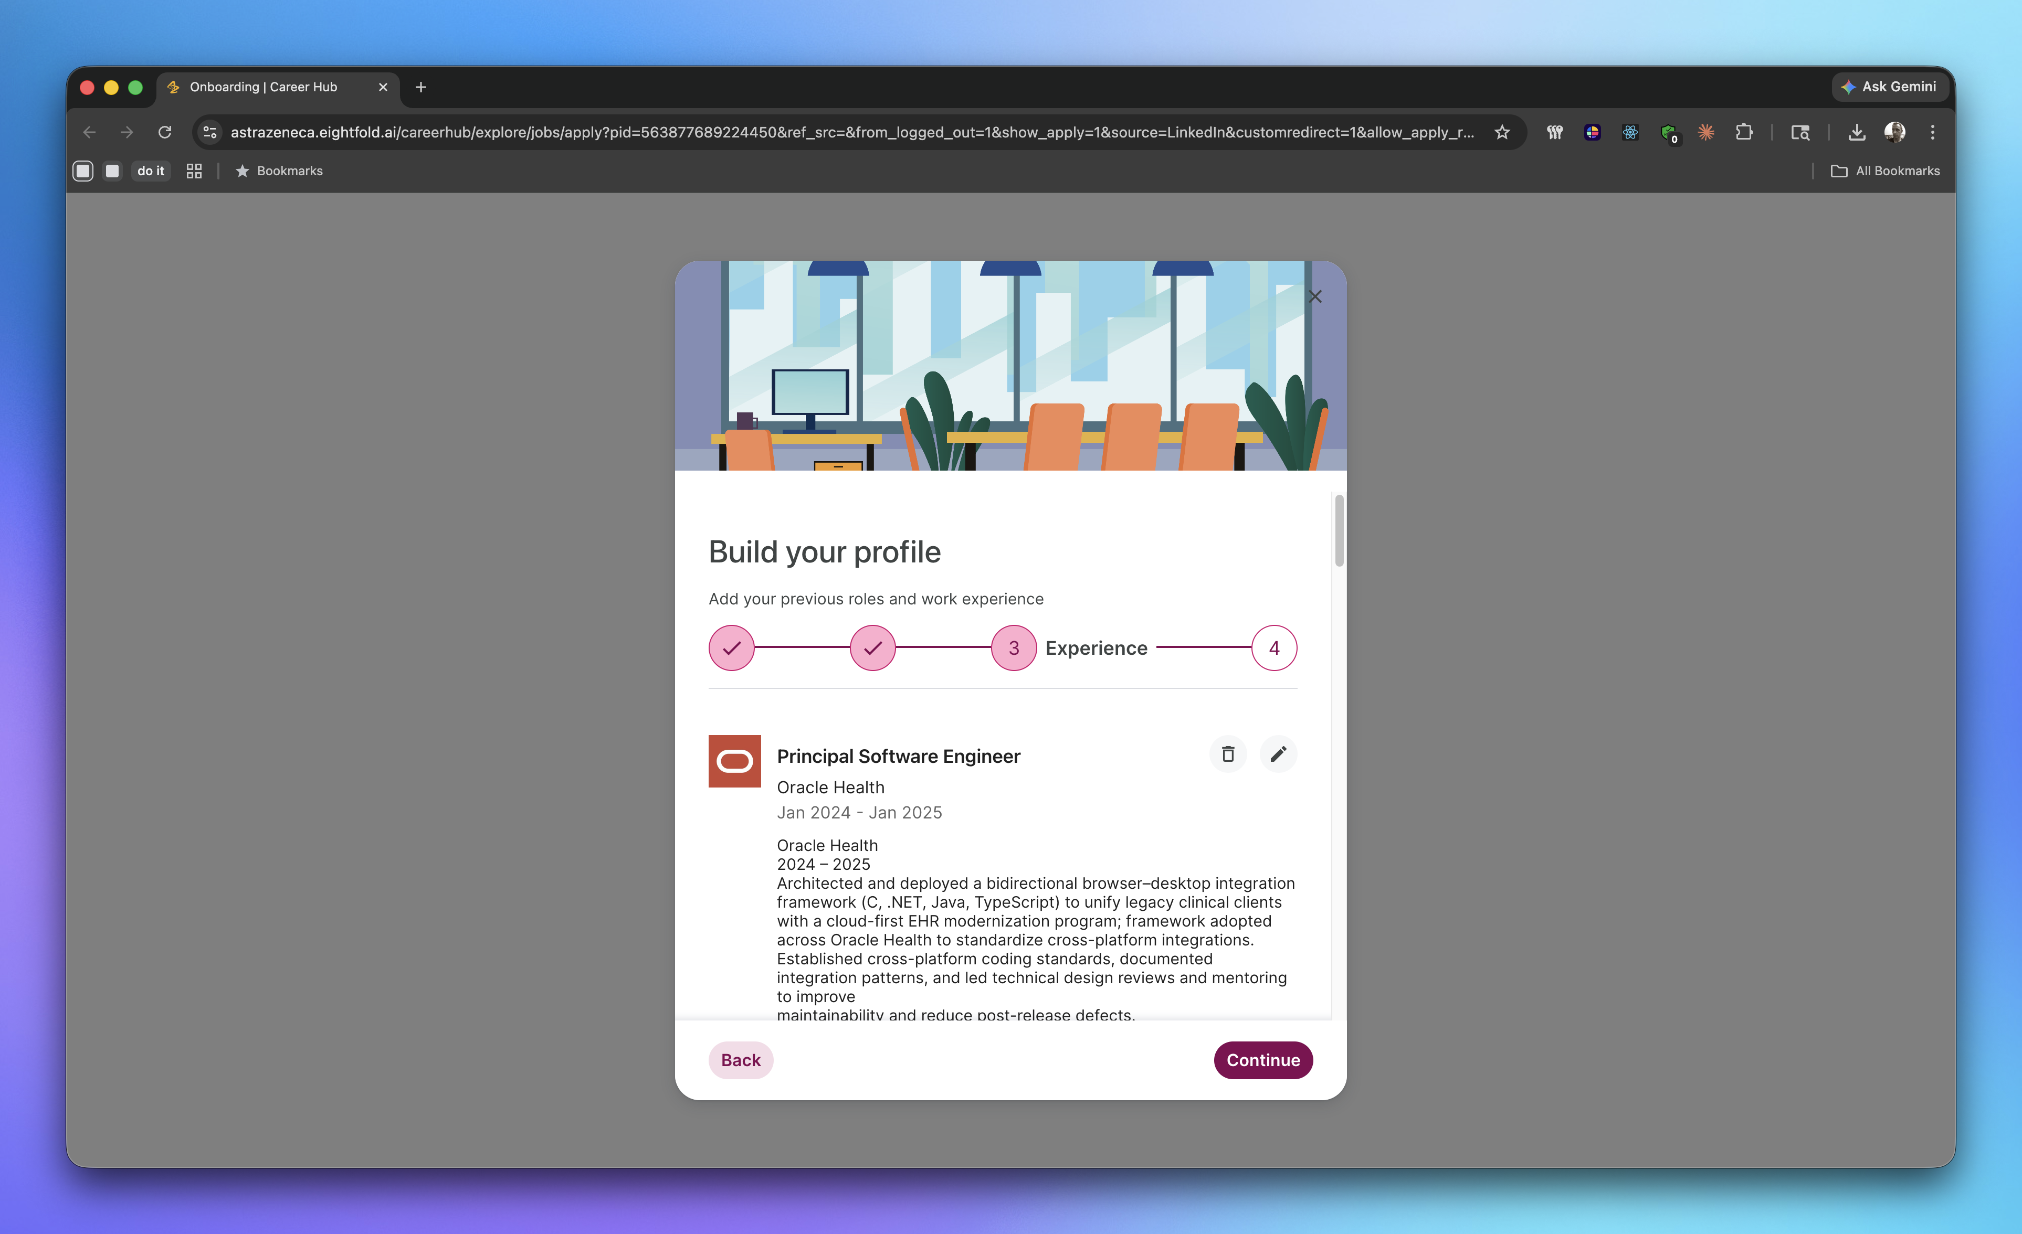This screenshot has width=2022, height=1234.
Task: Select step 4 in progress stepper
Action: tap(1273, 648)
